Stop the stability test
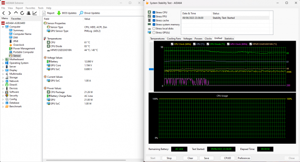 169,158
